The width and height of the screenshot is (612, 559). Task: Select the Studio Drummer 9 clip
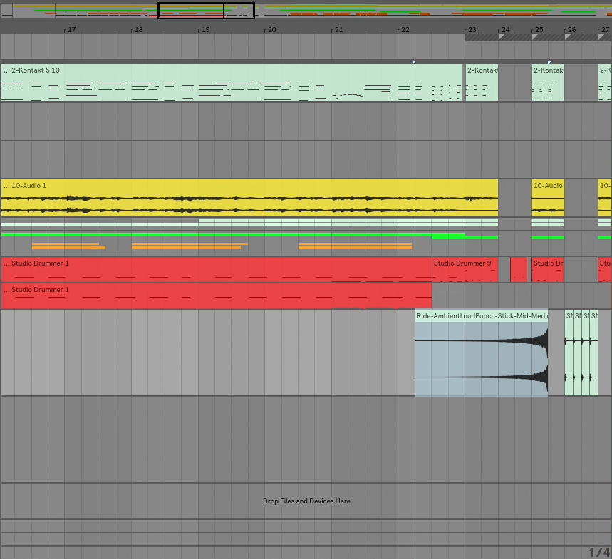463,269
